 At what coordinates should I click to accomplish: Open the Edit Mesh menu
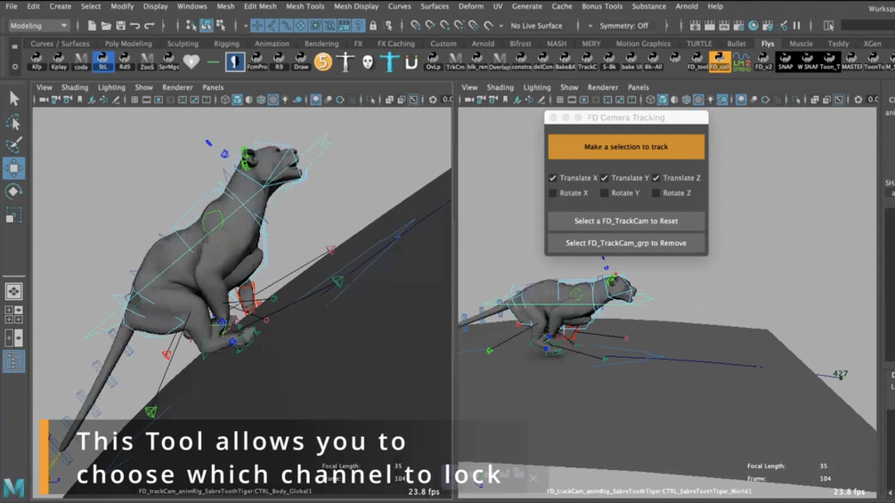point(260,6)
